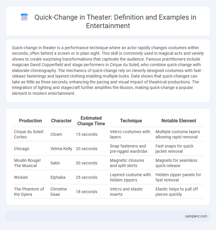This screenshot has width=216, height=230.
Task: Click 'Multiple costume layers allowing rapid removal'
Action: [x=179, y=134]
